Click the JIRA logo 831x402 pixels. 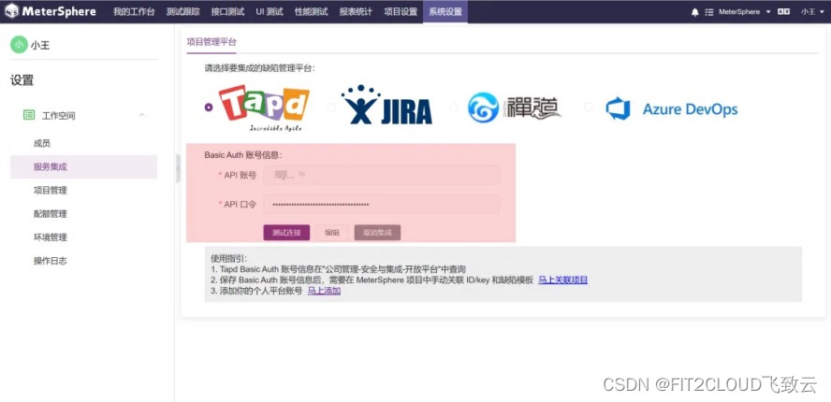click(x=386, y=105)
